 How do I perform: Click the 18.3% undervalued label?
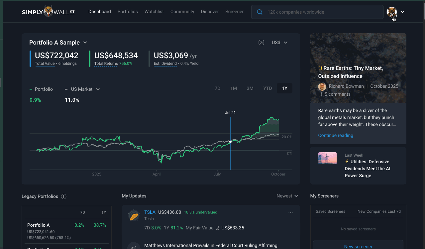(200, 212)
